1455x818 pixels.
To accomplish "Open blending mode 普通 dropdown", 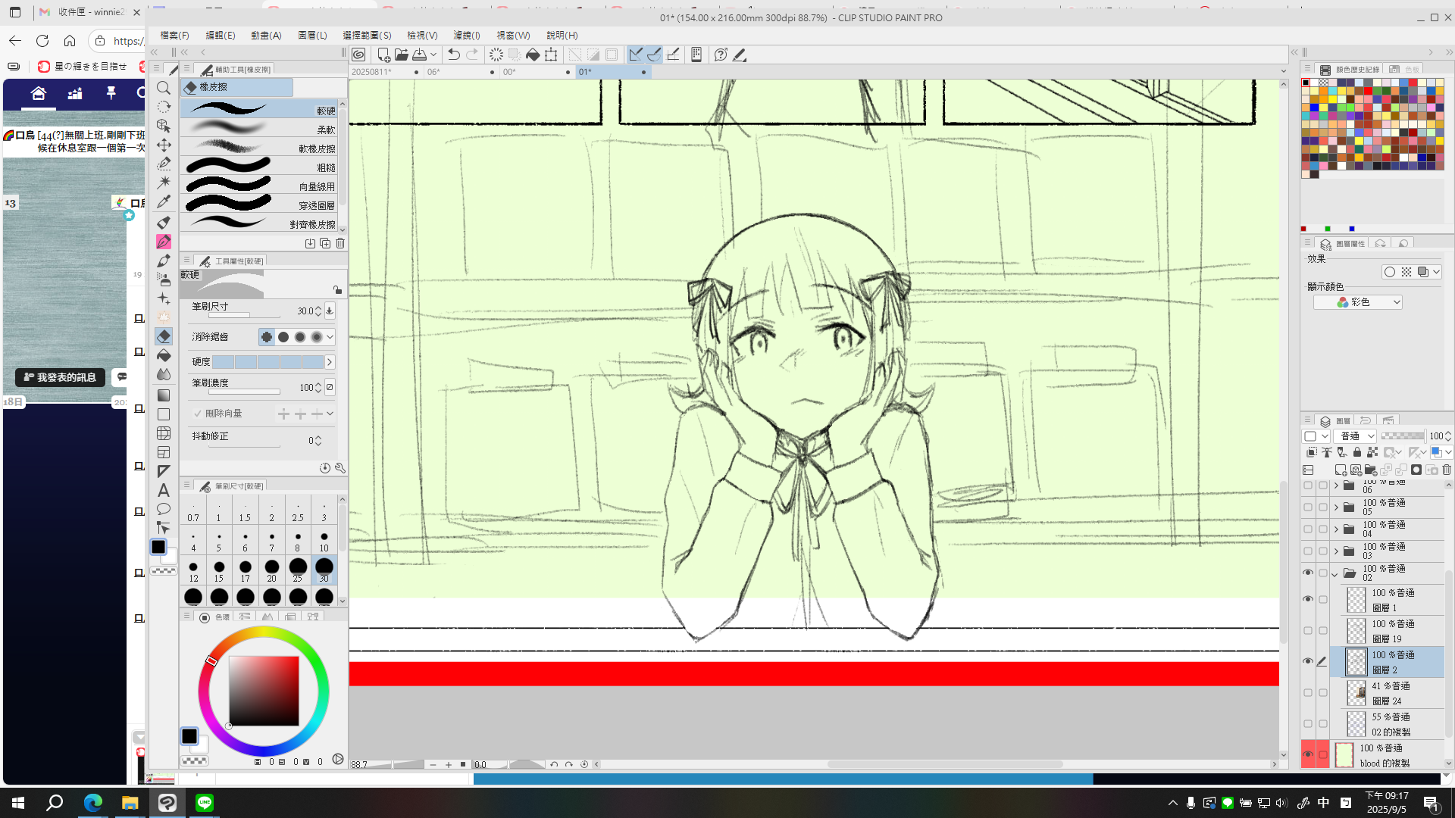I will pos(1356,436).
